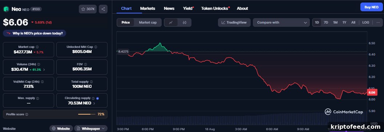Select the 1D time range
The width and height of the screenshot is (384, 132).
[x=317, y=22]
